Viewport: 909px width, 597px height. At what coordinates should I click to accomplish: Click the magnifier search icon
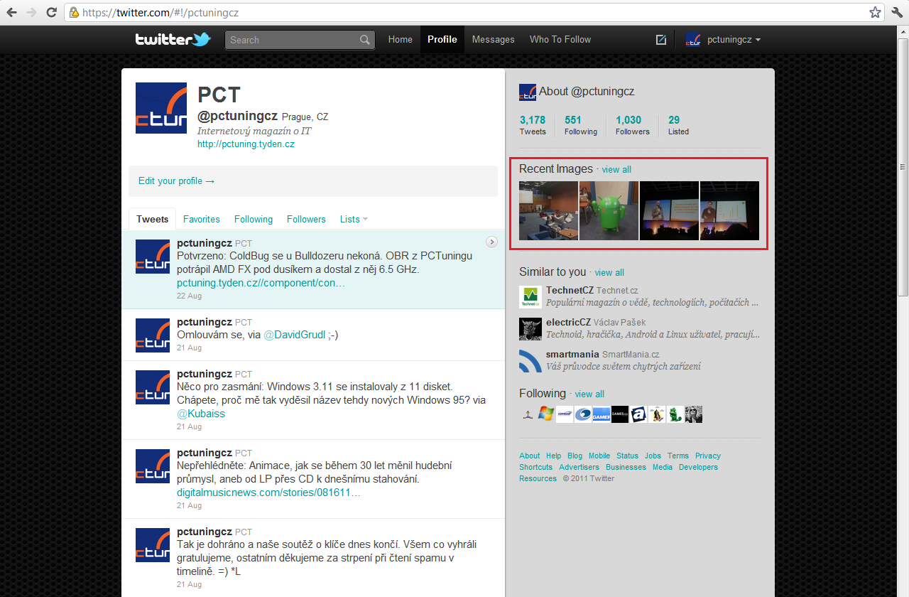(364, 40)
